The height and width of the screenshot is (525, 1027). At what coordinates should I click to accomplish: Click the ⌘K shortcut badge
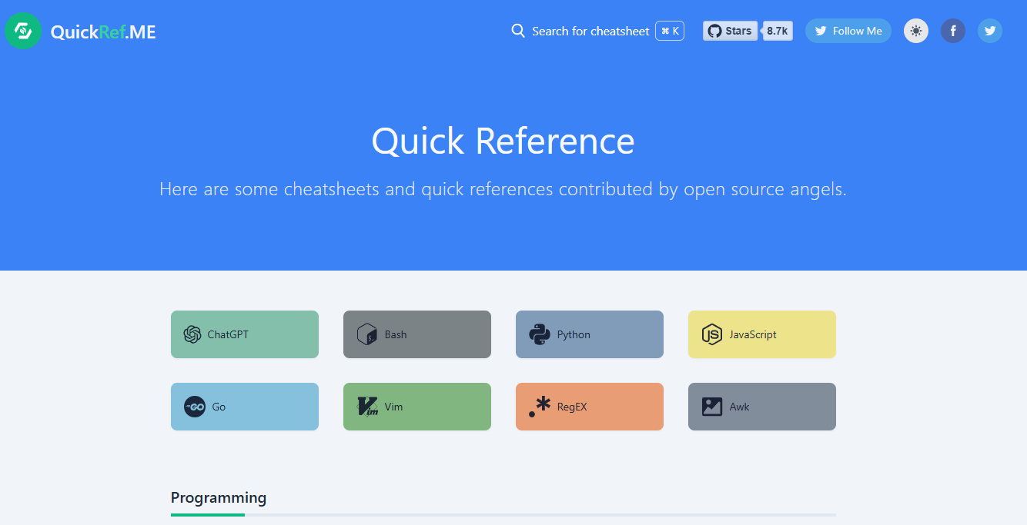pos(670,31)
